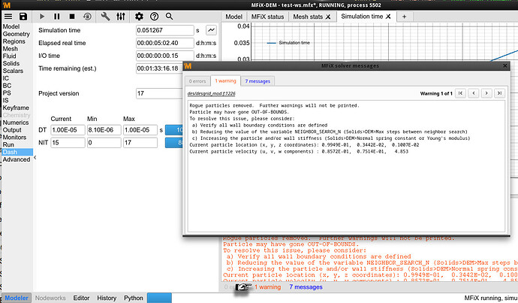Switch to History mode
The width and height of the screenshot is (518, 303).
point(107,298)
